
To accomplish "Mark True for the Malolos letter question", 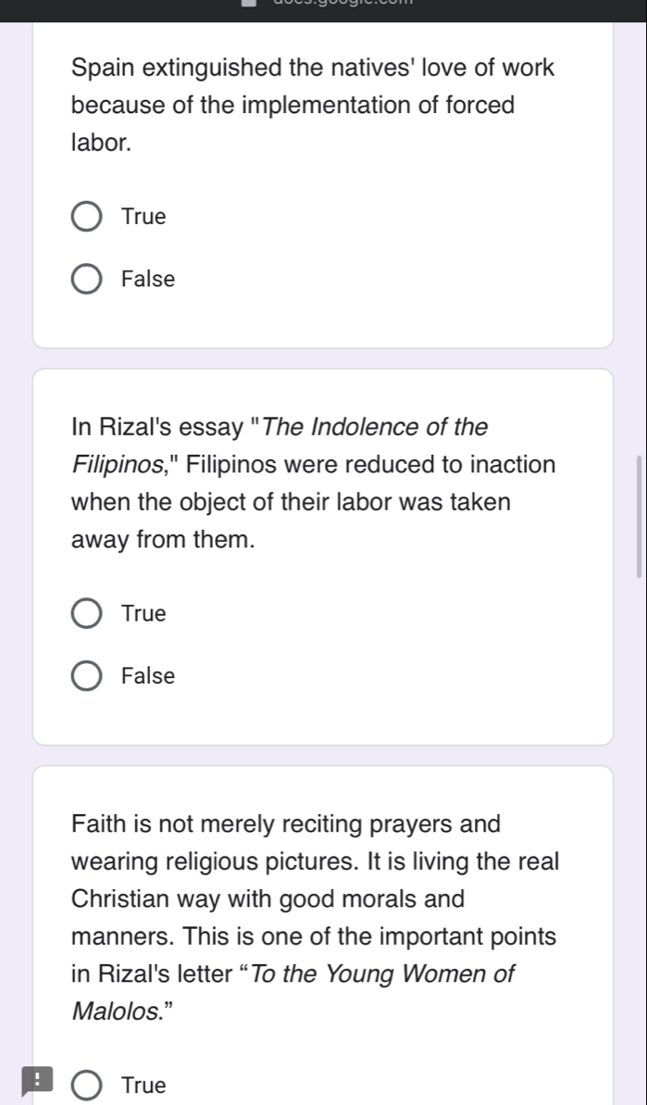I will point(88,1085).
